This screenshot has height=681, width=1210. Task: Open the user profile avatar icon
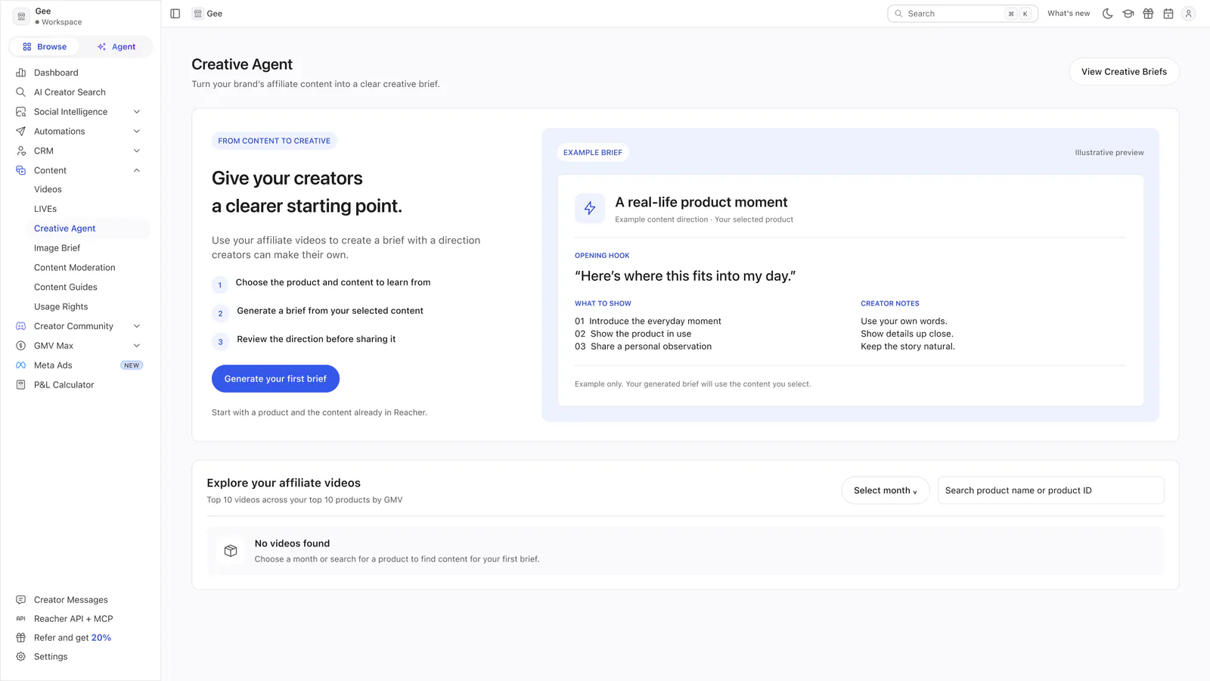coord(1189,14)
